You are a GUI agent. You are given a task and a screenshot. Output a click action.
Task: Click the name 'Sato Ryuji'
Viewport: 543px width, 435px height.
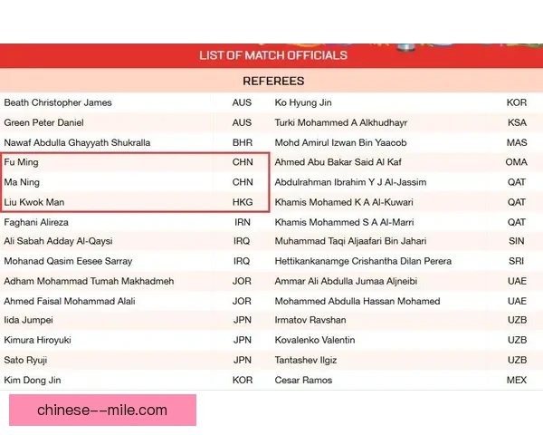pos(25,360)
